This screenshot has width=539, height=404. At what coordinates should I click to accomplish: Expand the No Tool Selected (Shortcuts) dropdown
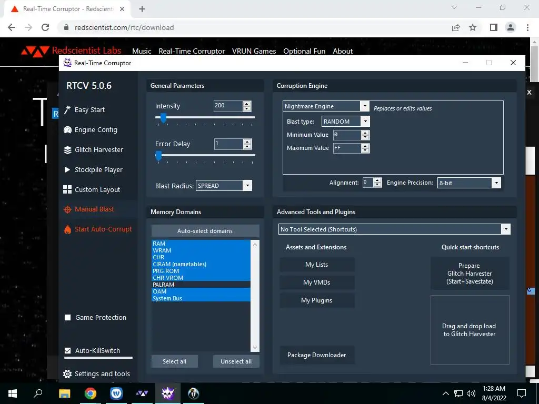click(506, 229)
